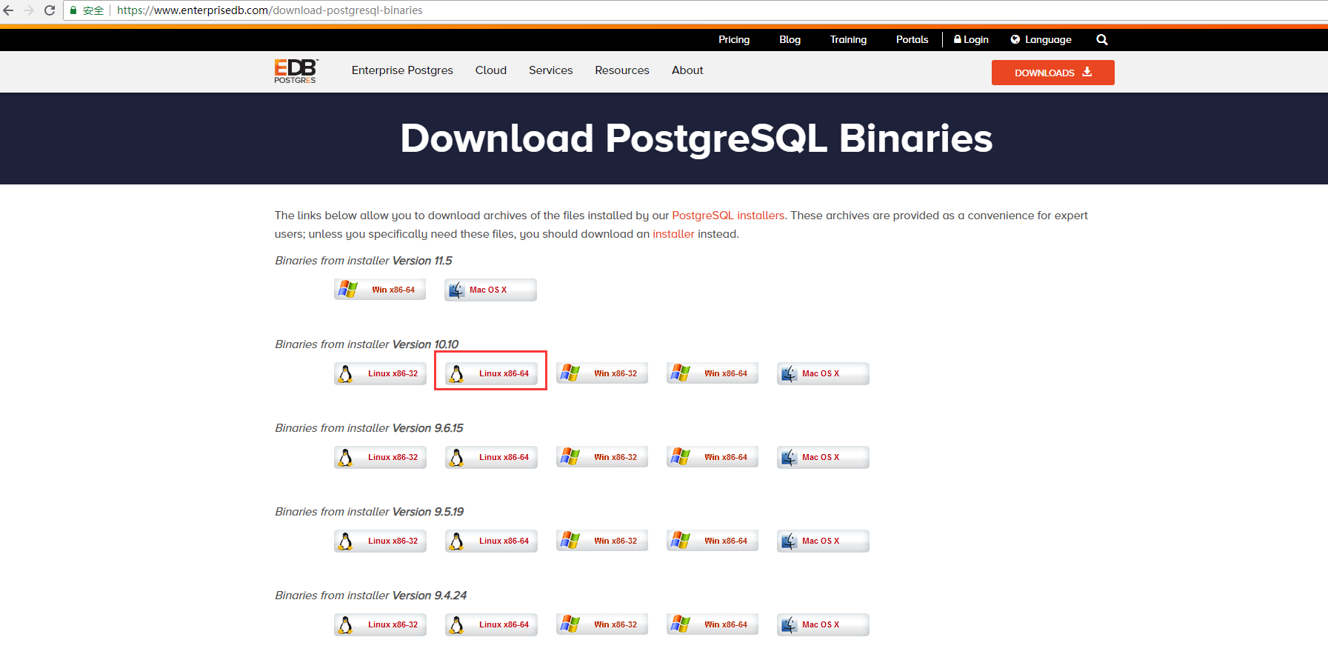Download Version 11.5 Mac OS X
1328x657 pixels.
490,290
